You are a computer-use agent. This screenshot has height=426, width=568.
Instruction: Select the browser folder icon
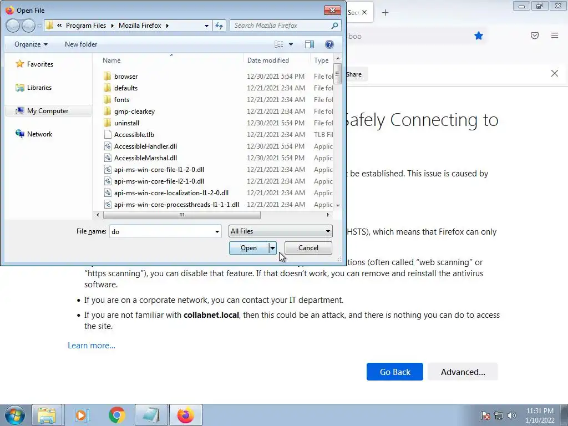(107, 76)
